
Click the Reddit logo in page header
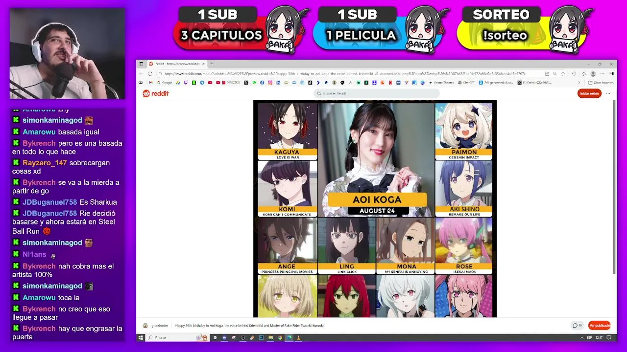(155, 93)
